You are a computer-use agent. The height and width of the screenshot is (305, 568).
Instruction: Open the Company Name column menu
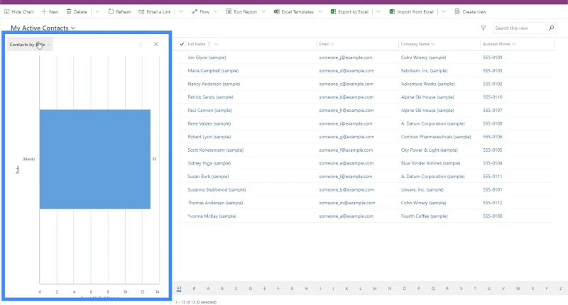[x=417, y=44]
